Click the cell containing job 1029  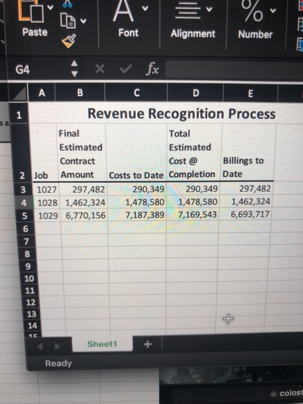coord(48,215)
